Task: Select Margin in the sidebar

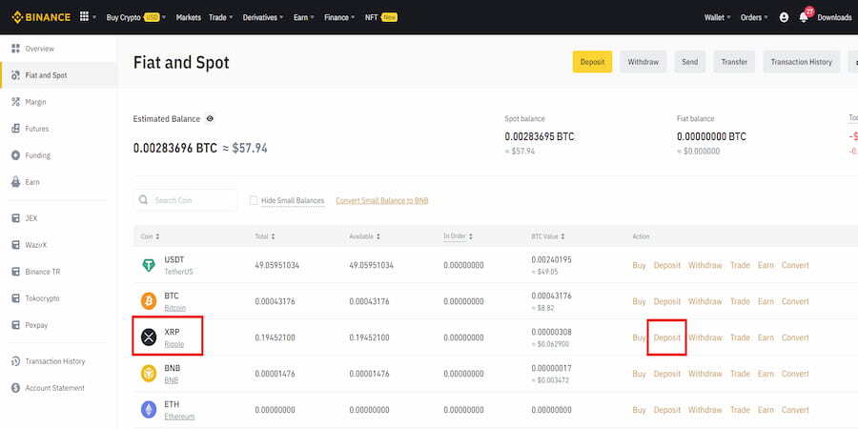Action: tap(35, 102)
